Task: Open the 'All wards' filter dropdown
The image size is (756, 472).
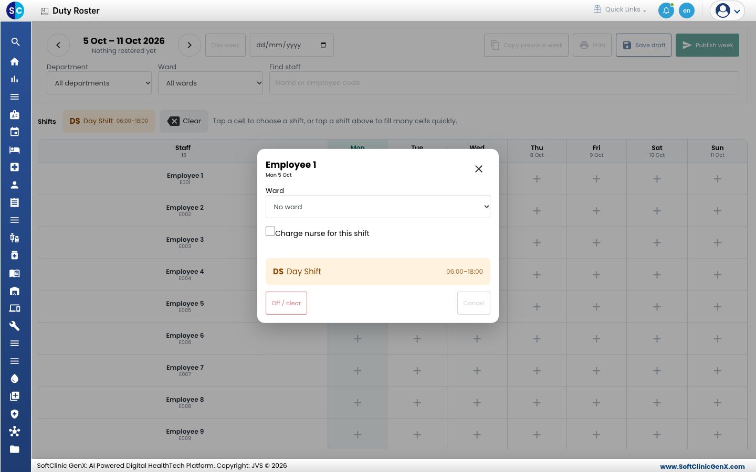Action: [211, 83]
